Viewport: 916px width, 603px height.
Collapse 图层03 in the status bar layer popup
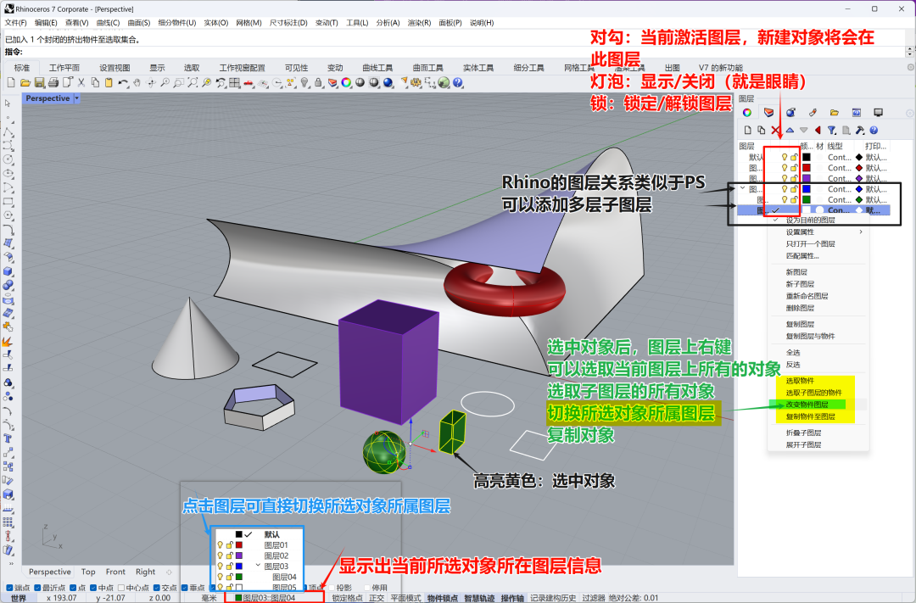click(258, 566)
